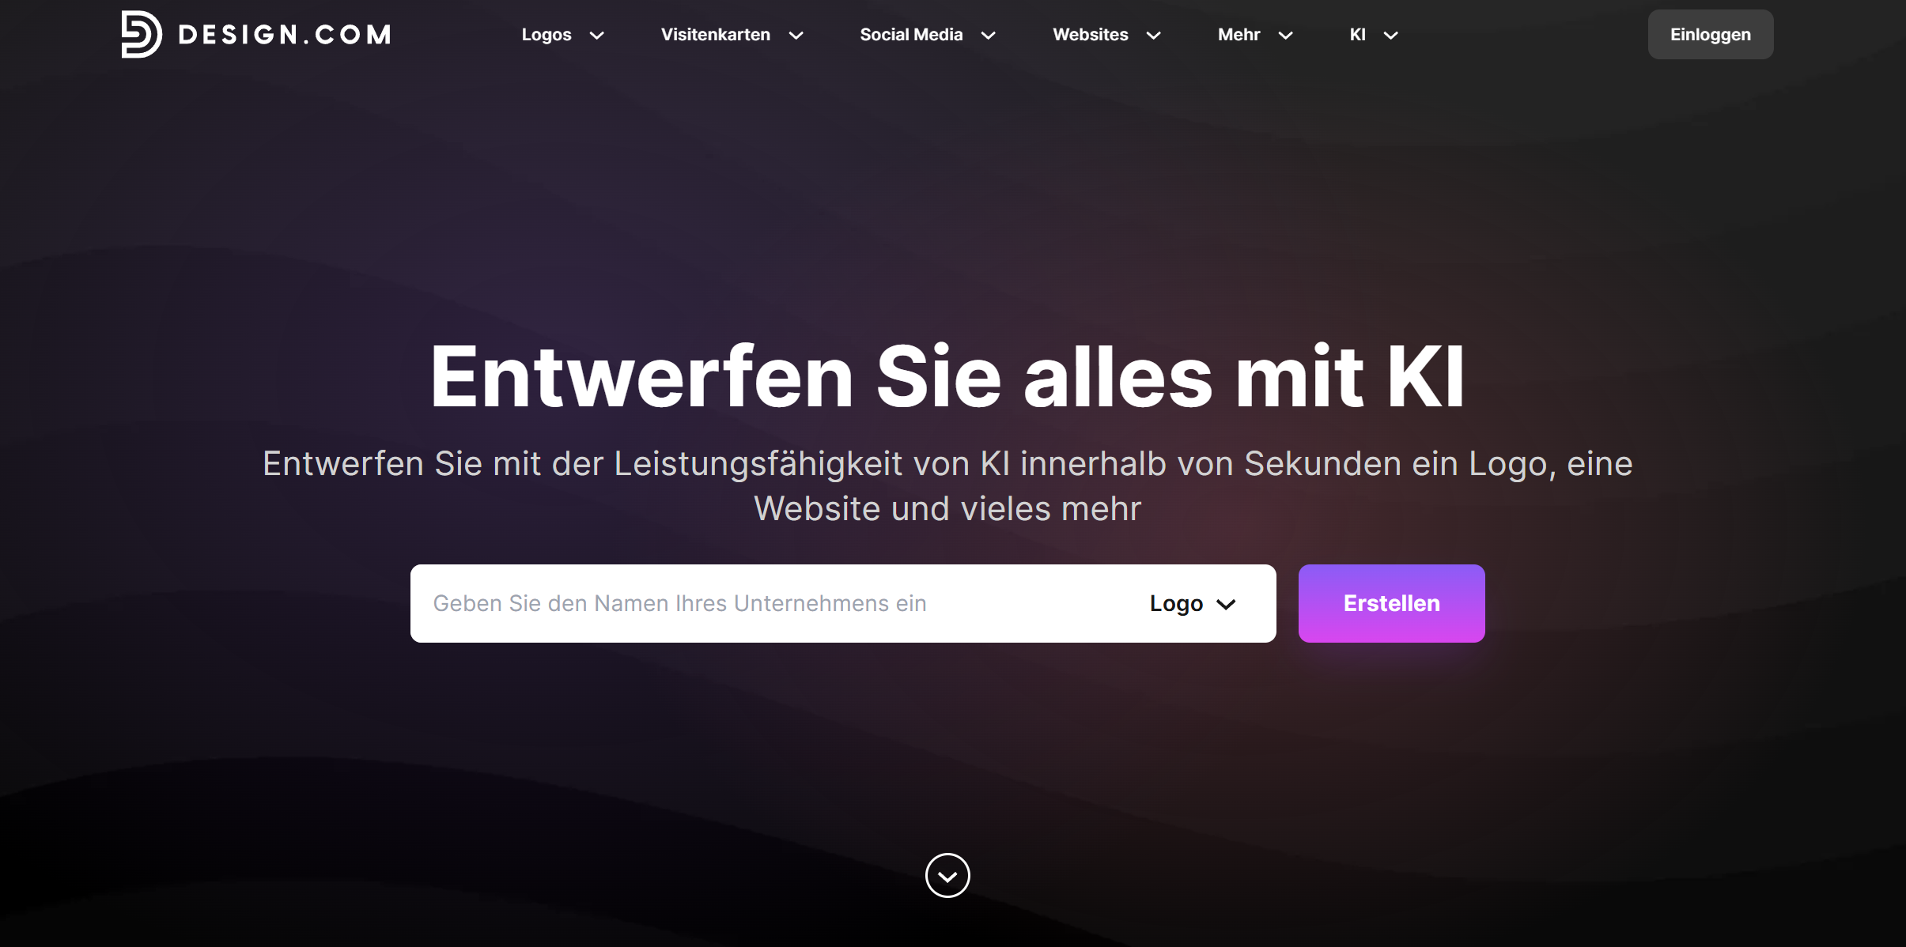The width and height of the screenshot is (1906, 947).
Task: Click the Einloggen button
Action: 1711,34
